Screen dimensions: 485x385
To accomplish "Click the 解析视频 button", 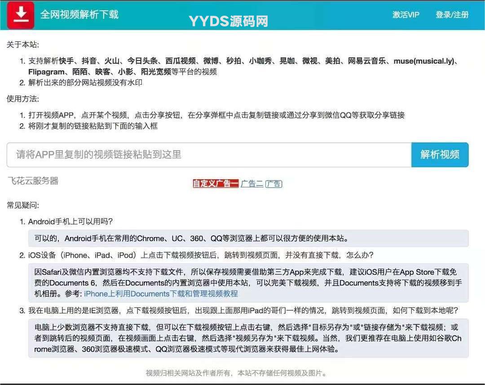I will [440, 155].
